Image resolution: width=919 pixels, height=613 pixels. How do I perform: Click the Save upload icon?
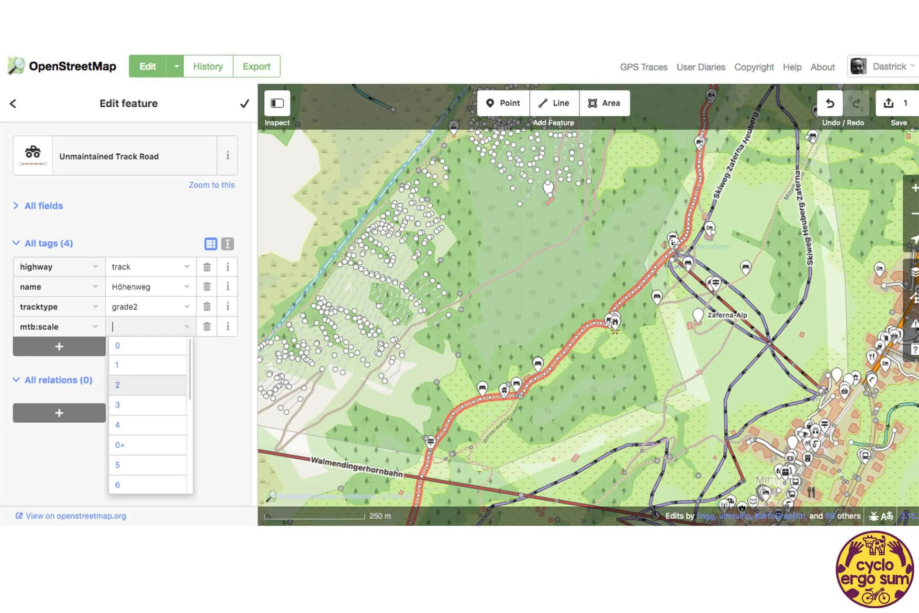[x=889, y=103]
